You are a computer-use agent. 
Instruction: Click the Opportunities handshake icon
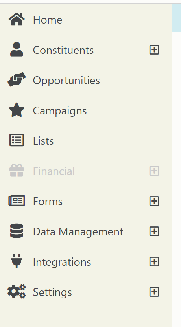point(17,79)
